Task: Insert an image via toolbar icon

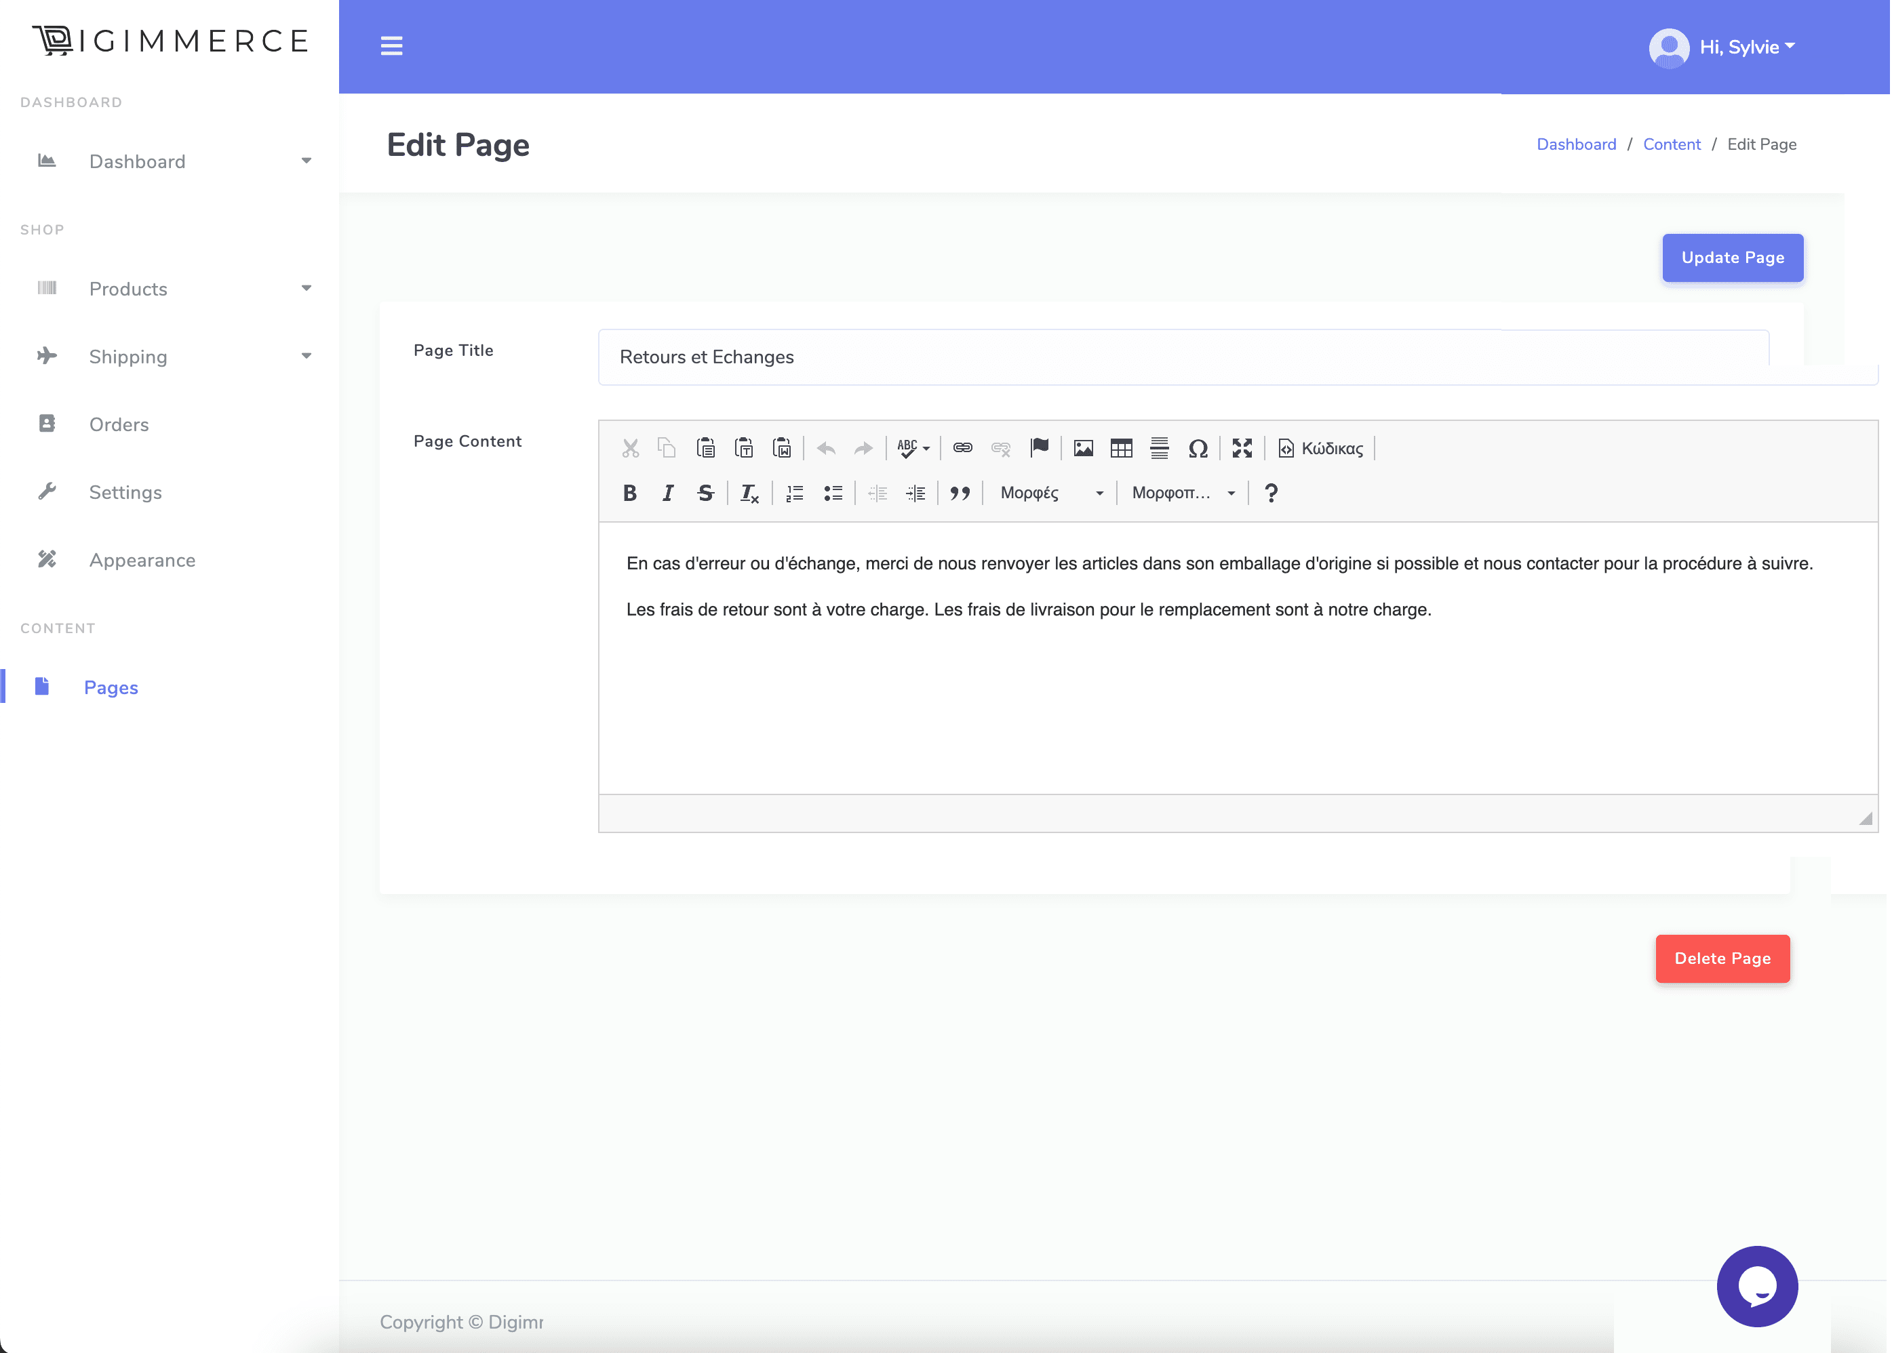Action: click(1083, 448)
